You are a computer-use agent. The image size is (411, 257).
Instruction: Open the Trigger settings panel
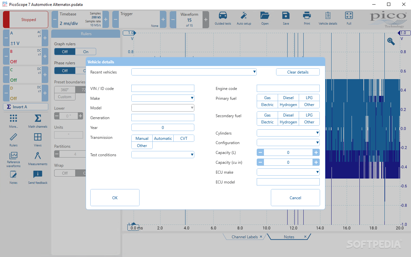coord(139,19)
